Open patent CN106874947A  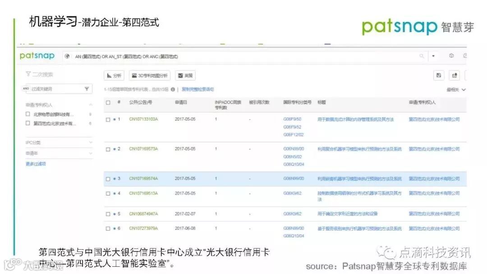[143, 214]
